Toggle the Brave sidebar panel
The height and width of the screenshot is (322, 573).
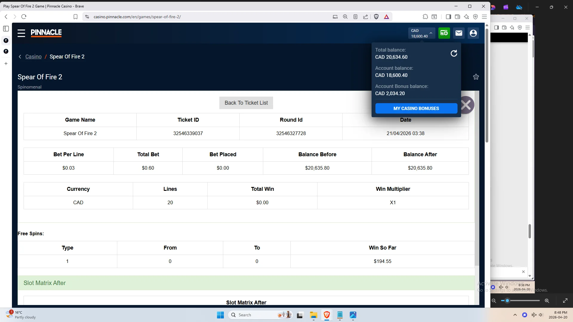[x=448, y=17]
